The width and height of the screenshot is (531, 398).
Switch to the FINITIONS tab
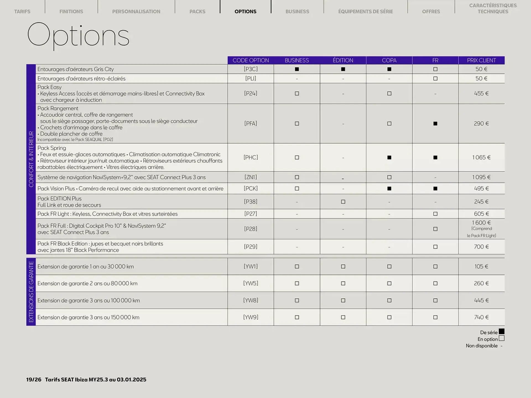coord(71,11)
